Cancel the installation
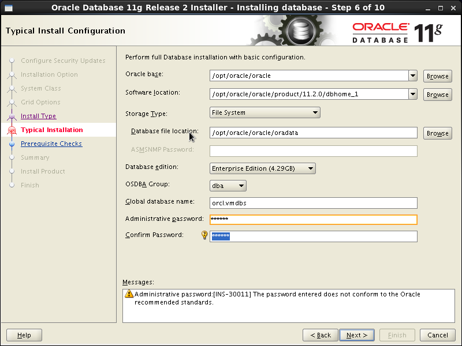462x346 pixels. tap(438, 335)
